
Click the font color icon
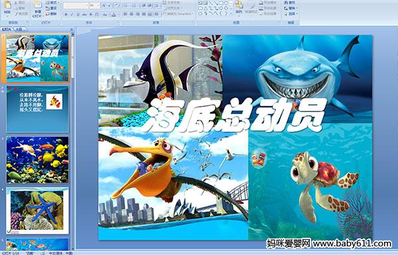(113, 15)
